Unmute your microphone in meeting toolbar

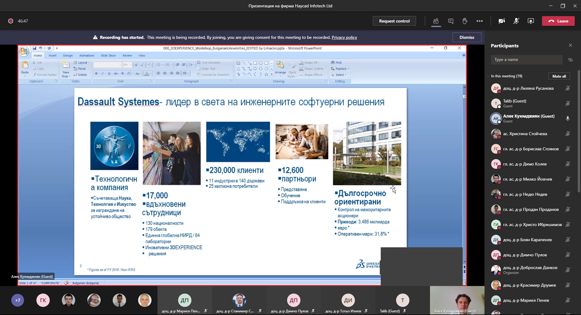tap(516, 21)
